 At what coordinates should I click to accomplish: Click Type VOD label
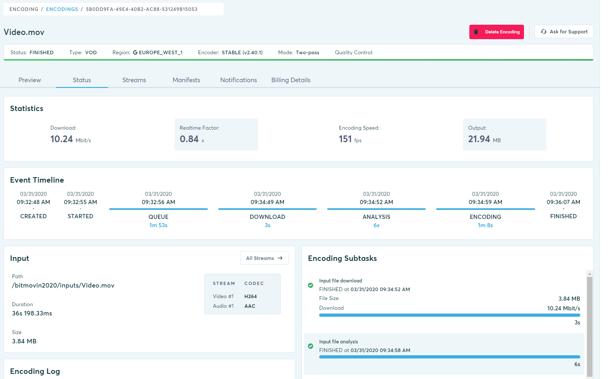83,52
